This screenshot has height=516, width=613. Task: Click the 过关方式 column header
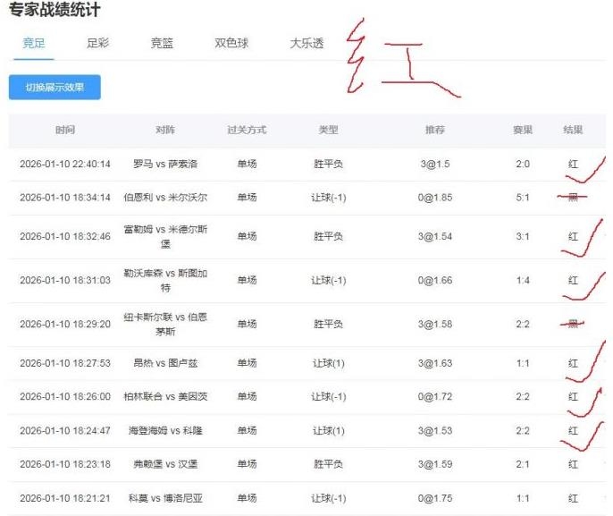click(247, 131)
